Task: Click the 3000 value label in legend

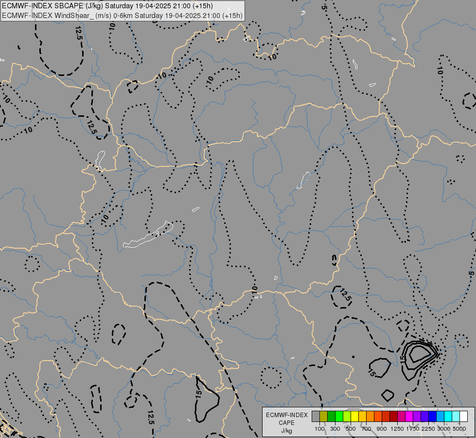Action: (444, 429)
